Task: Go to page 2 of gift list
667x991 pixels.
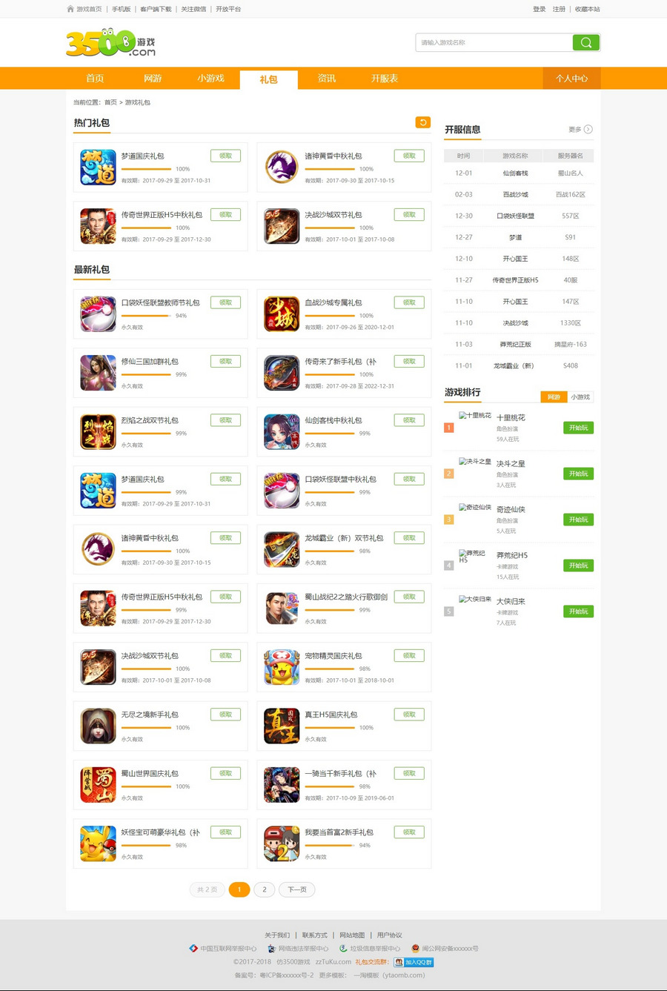Action: pos(265,889)
